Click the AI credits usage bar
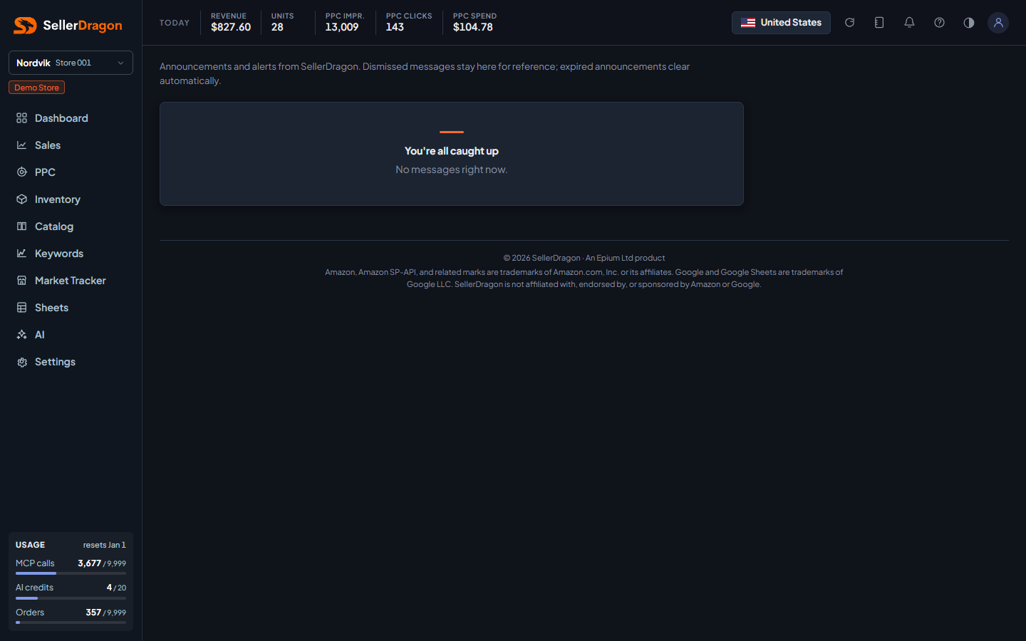The height and width of the screenshot is (641, 1026). pos(71,598)
